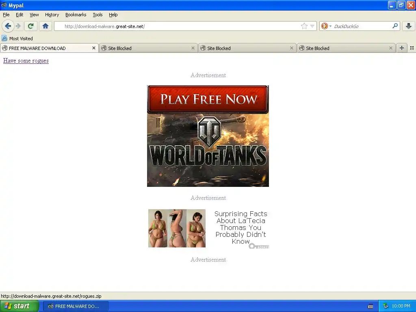The height and width of the screenshot is (312, 416).
Task: Open the Tools menu
Action: [97, 15]
